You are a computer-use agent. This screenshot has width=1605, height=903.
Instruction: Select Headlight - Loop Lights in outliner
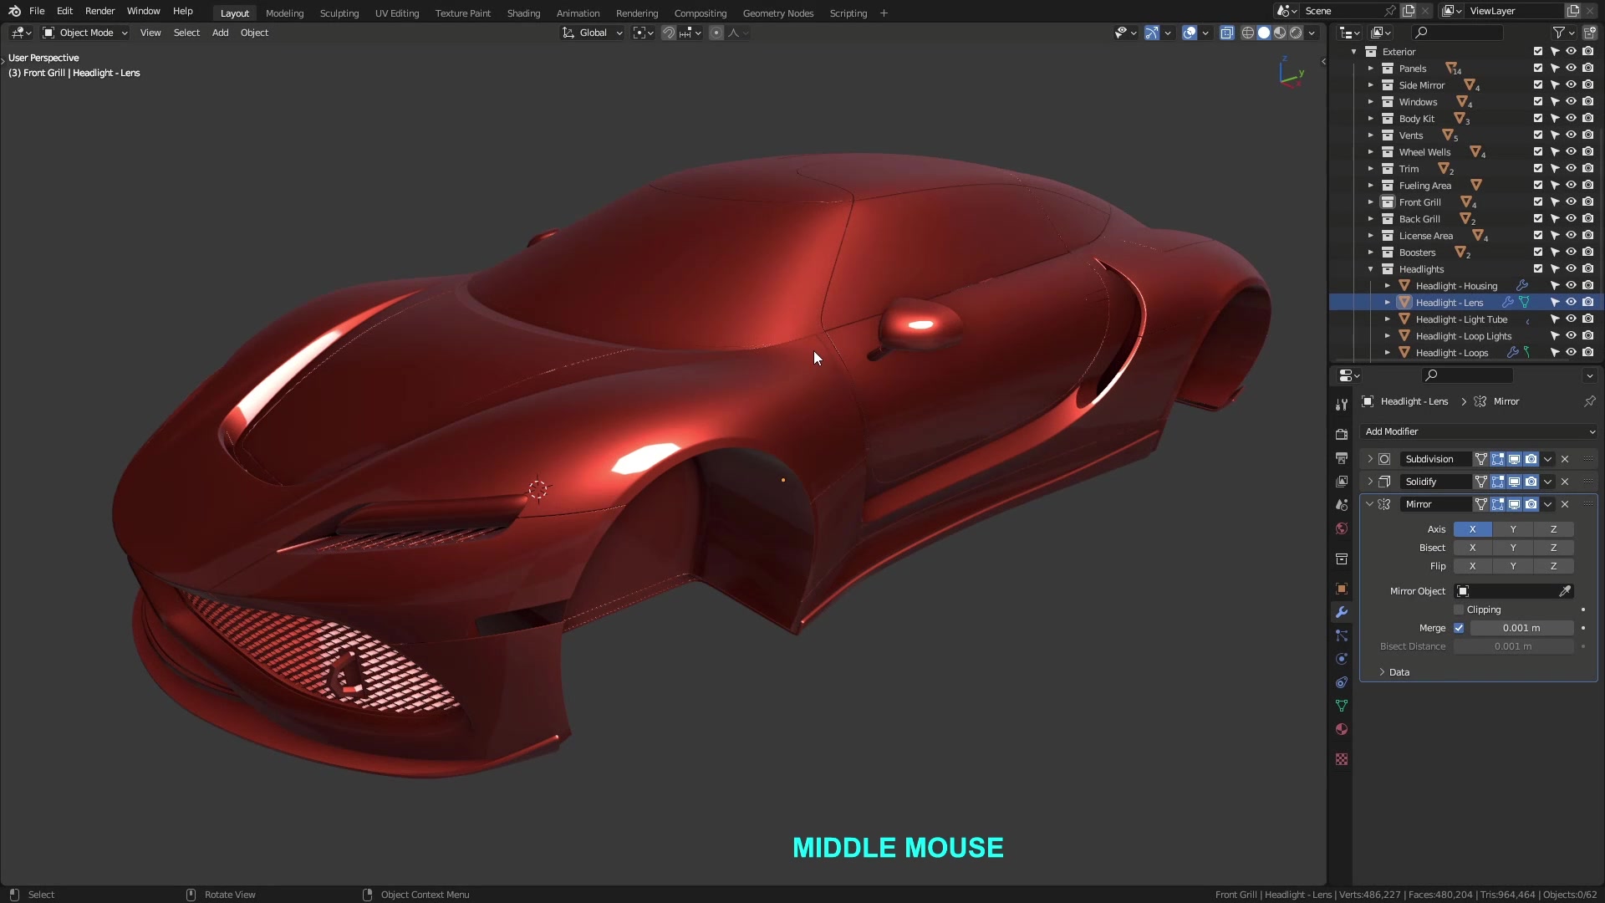(1464, 336)
